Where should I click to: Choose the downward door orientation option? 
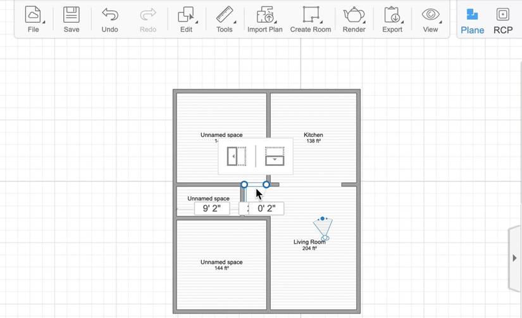click(275, 156)
